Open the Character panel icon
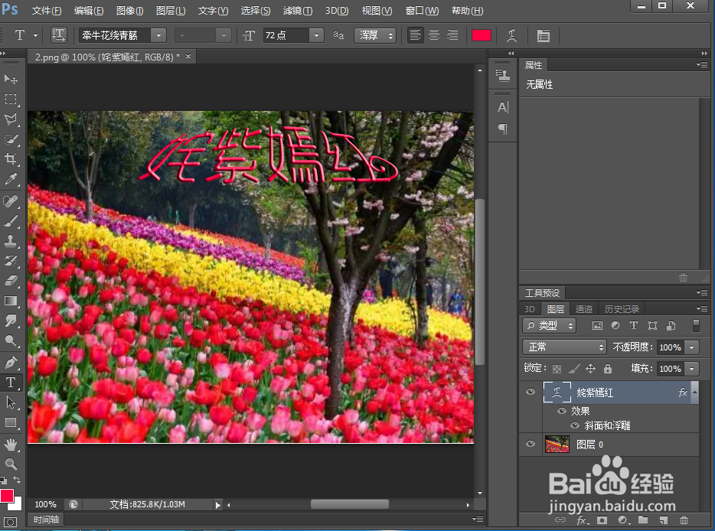Screen dimensions: 715x531 503,108
